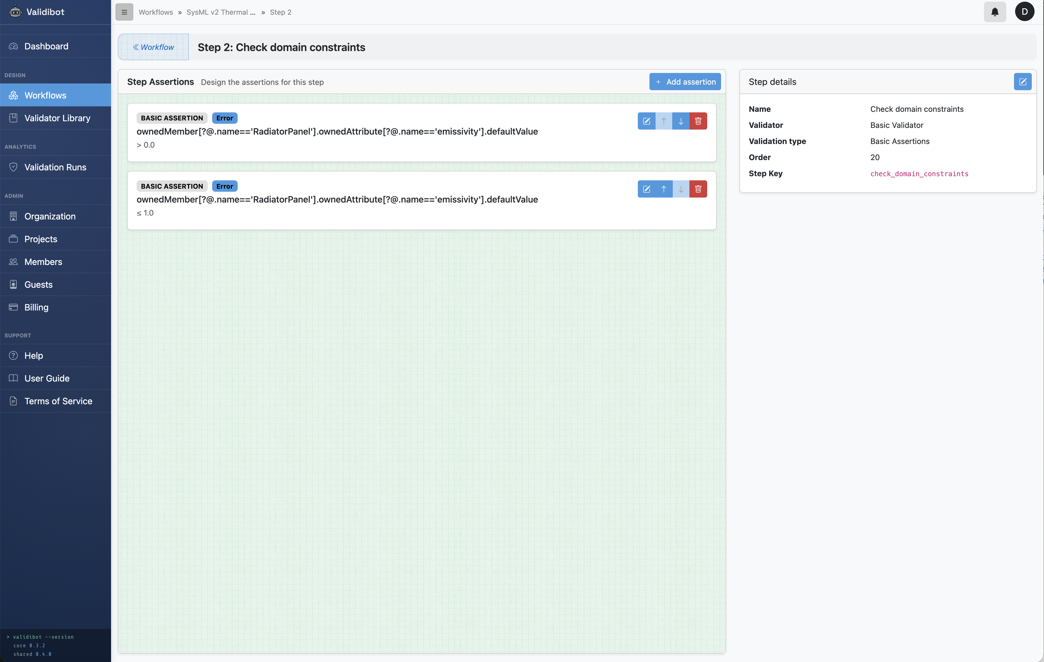Viewport: 1044px width, 662px height.
Task: Open the Validator Library section
Action: click(x=57, y=118)
